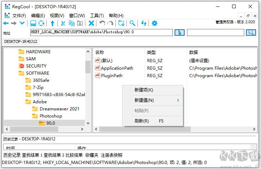Select the 90.0 key in tree
Viewport: 261px width, 169px height.
(50, 123)
